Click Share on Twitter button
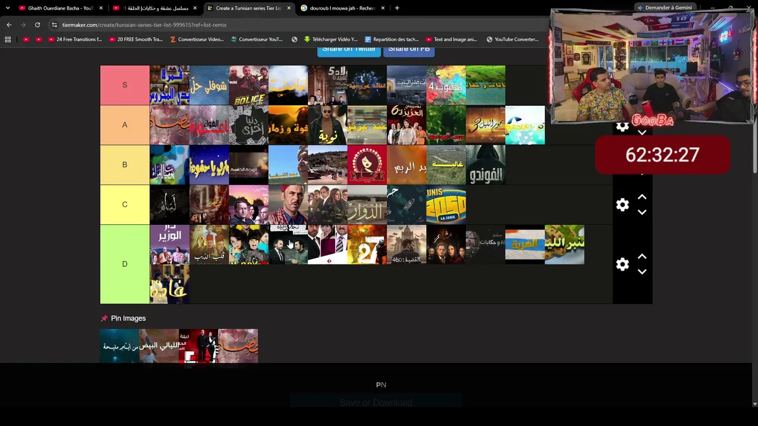Screen dimensions: 758x426 (349, 50)
